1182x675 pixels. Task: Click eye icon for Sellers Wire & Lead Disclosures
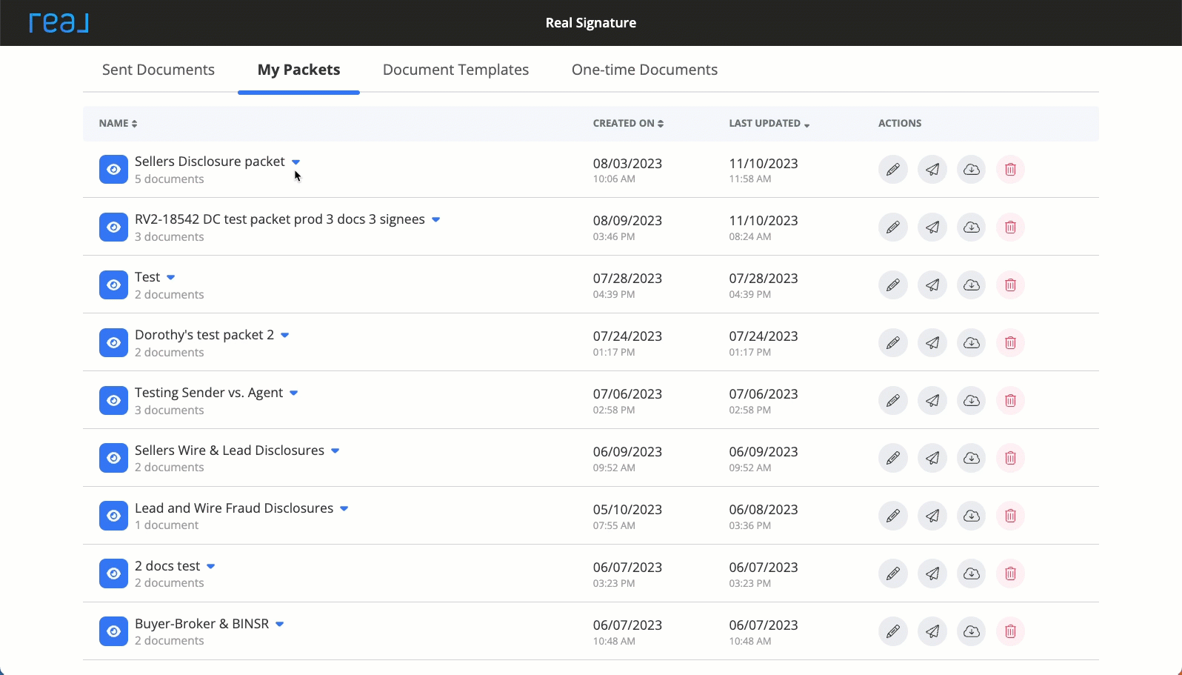pyautogui.click(x=113, y=459)
